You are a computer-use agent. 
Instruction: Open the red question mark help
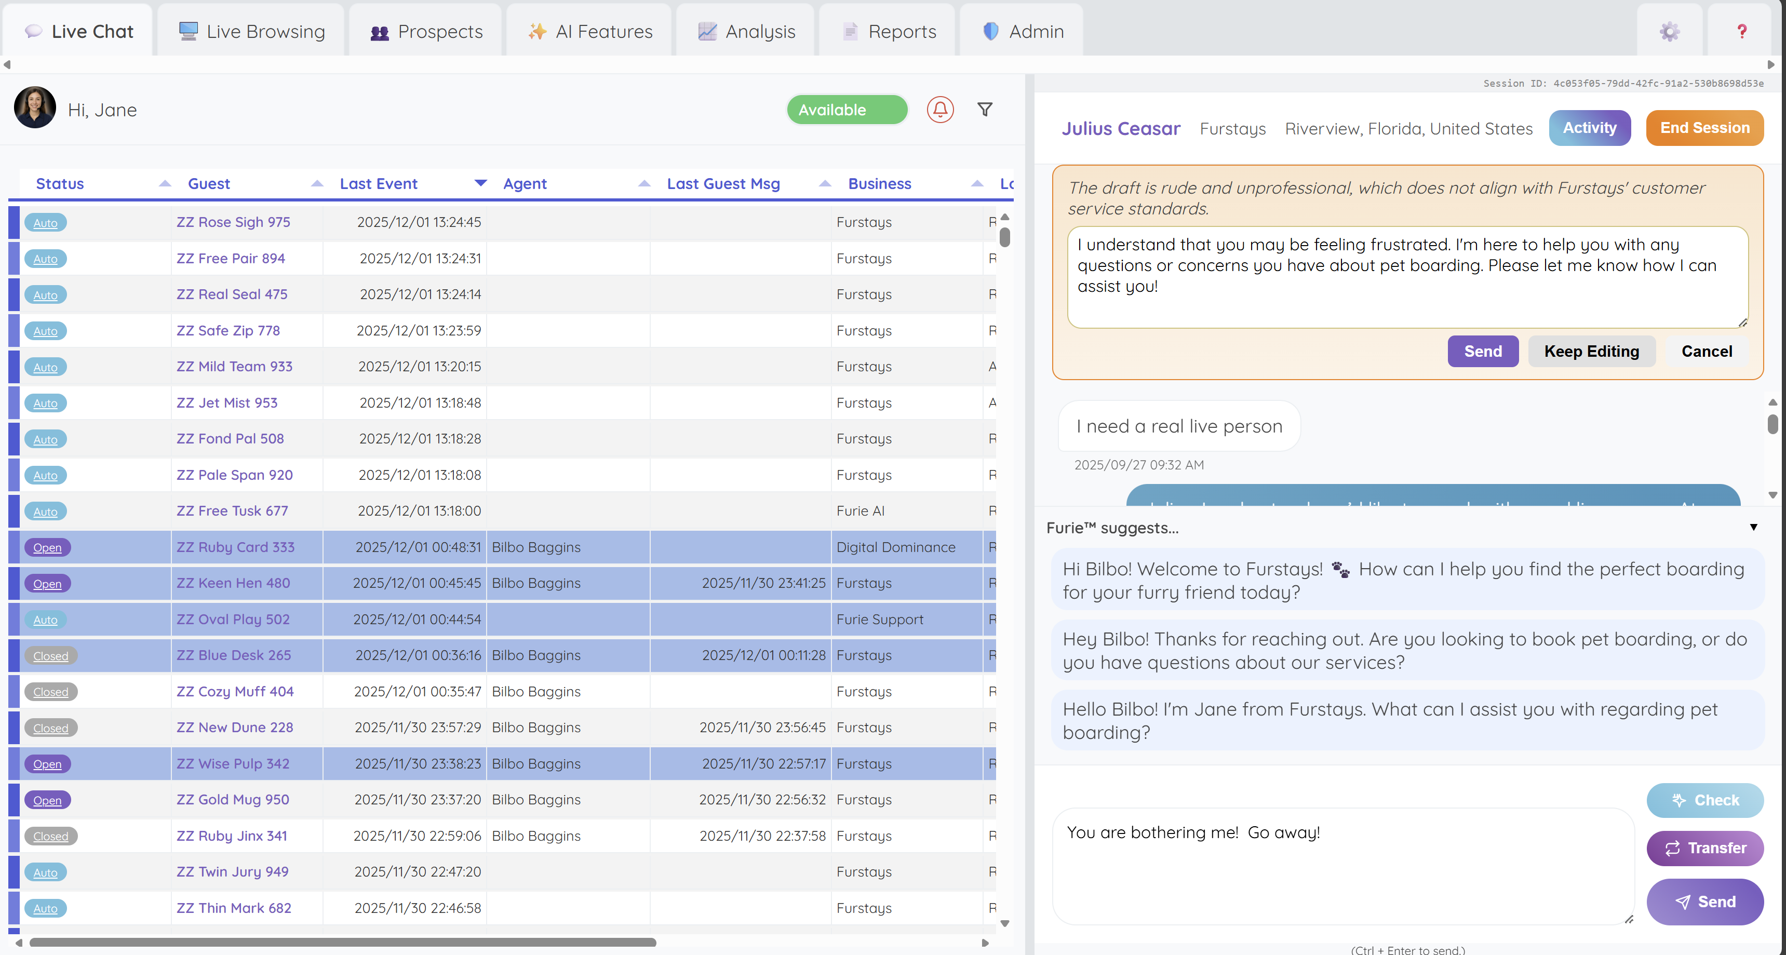tap(1741, 31)
